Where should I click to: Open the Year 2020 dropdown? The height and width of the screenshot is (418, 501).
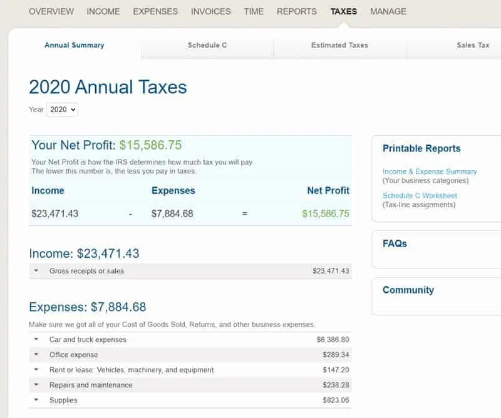(63, 110)
